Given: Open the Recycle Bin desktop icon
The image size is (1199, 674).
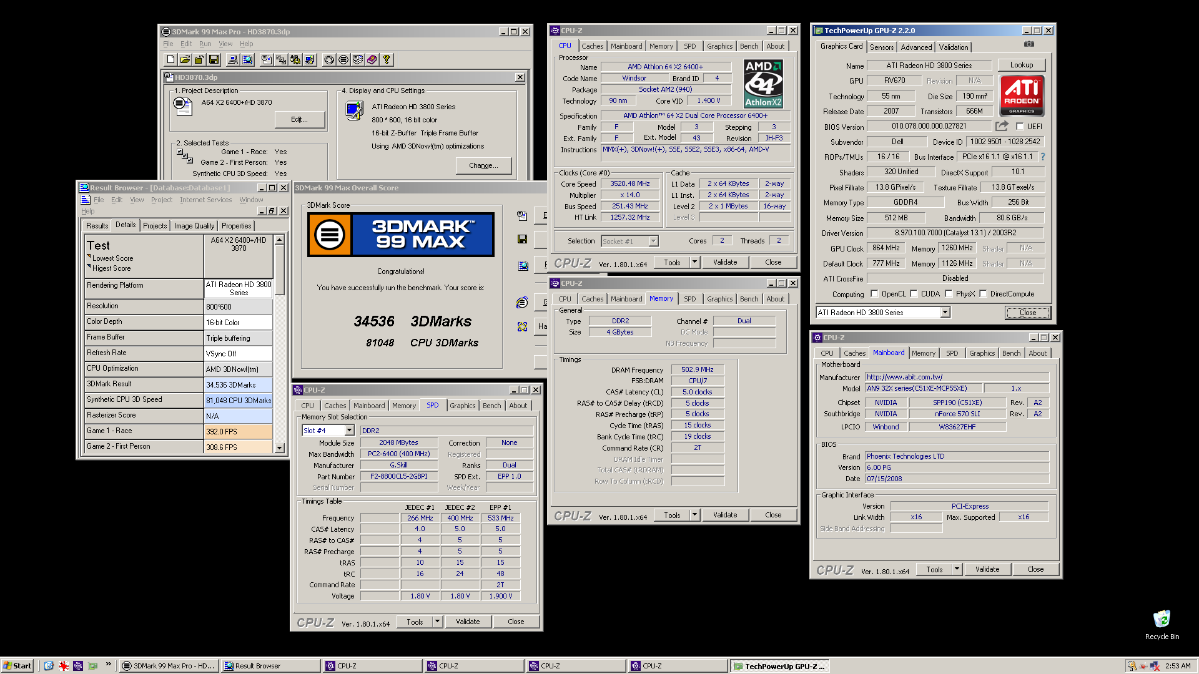Looking at the screenshot, I should [1162, 624].
